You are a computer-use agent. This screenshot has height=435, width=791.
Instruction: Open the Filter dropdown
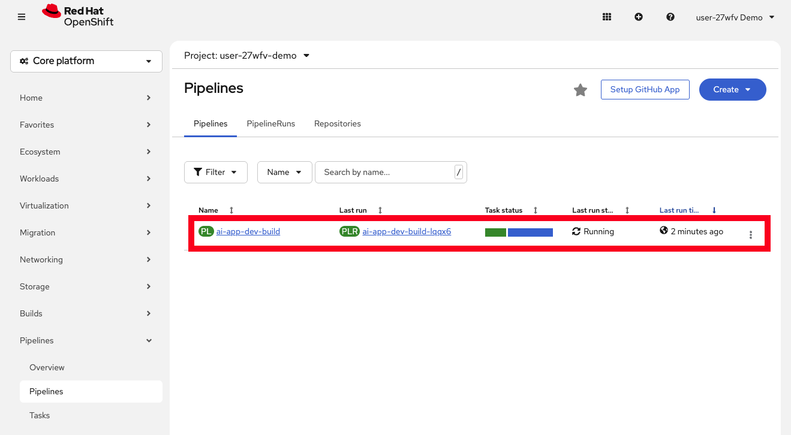[x=215, y=172]
